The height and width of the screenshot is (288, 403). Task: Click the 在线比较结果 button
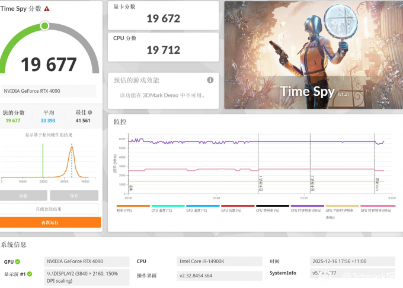(49, 209)
